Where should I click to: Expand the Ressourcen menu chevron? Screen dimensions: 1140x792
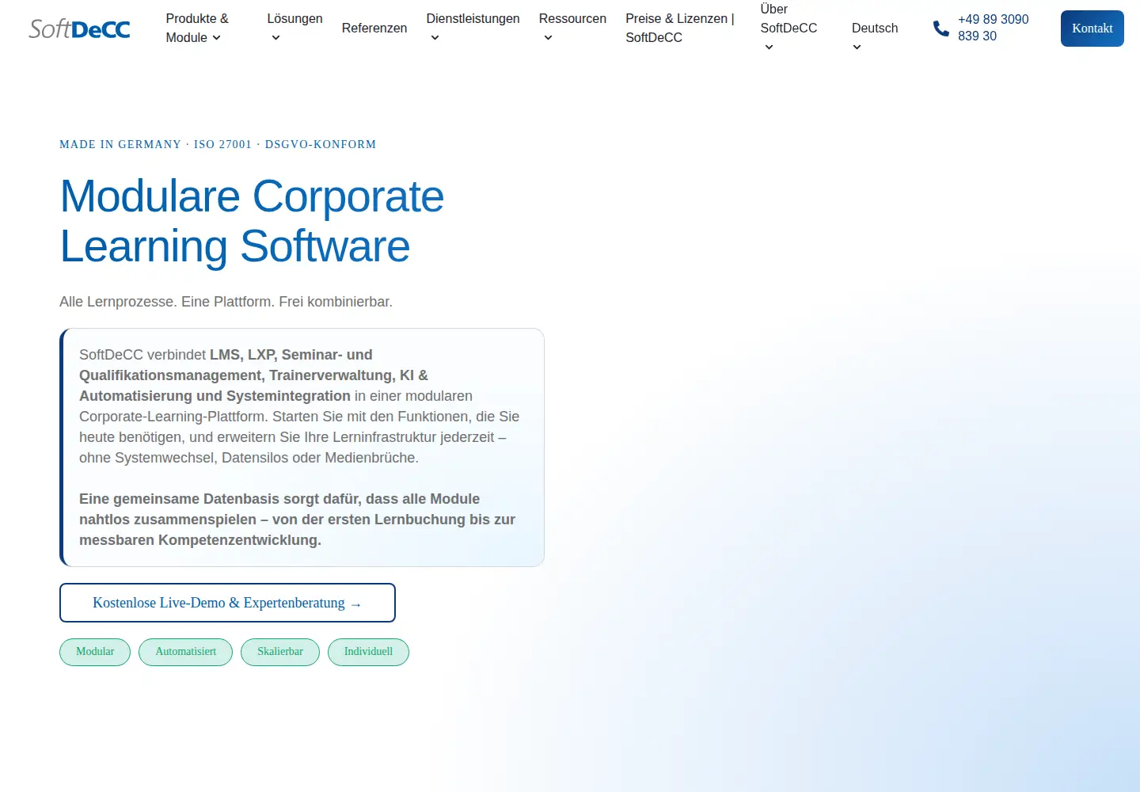pos(548,38)
